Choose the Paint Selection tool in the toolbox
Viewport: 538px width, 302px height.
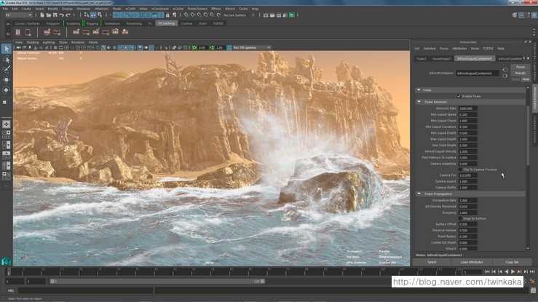(x=6, y=69)
